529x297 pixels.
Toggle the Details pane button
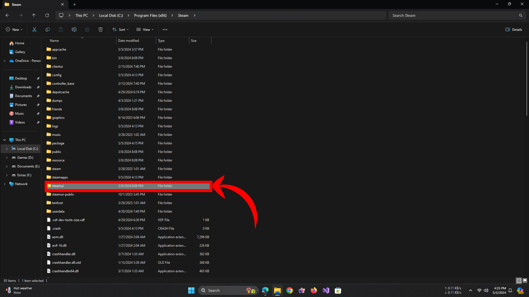[x=514, y=29]
